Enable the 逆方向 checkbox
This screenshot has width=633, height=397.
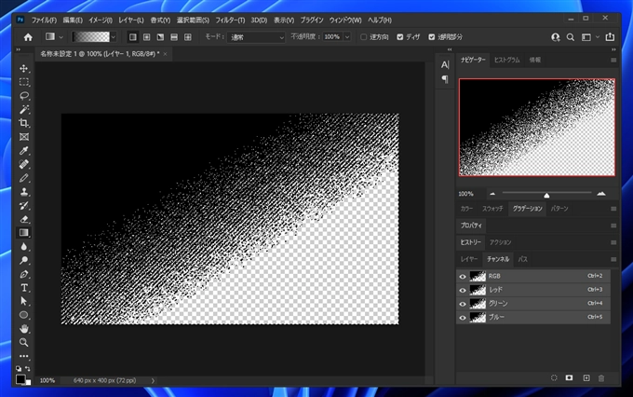click(x=363, y=37)
